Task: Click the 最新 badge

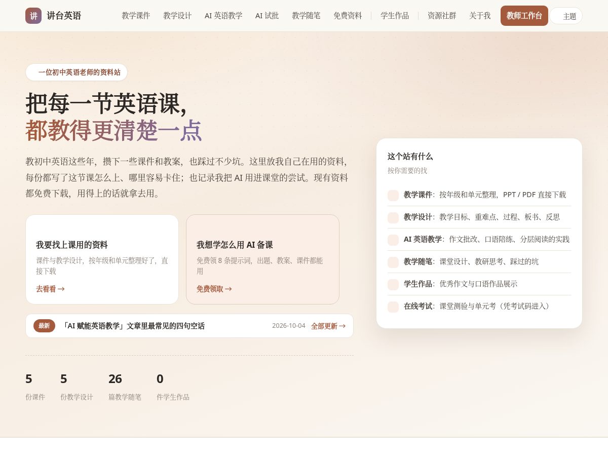Action: pos(44,326)
